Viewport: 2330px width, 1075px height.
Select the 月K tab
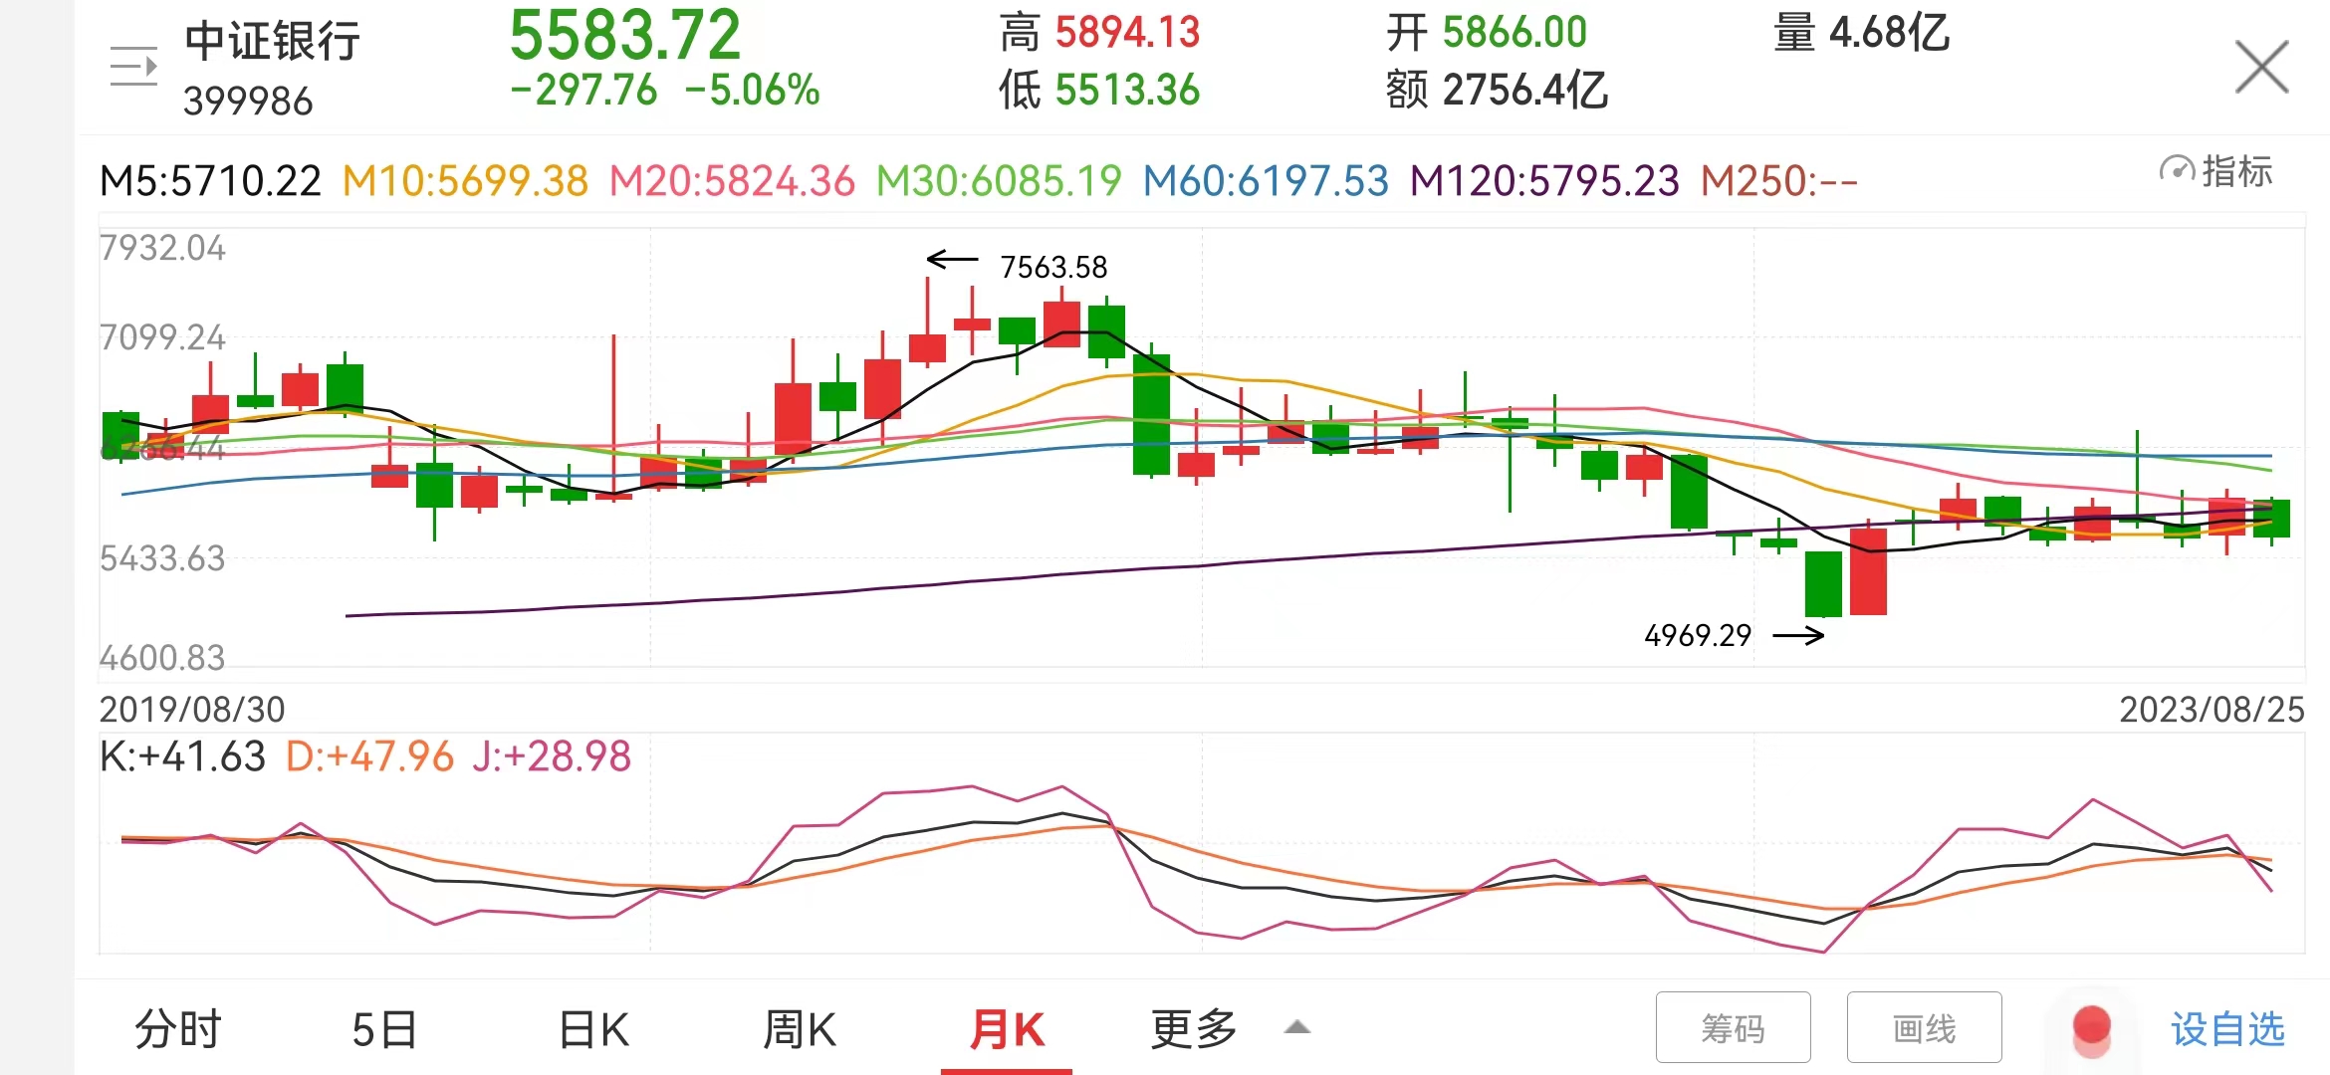click(1007, 1028)
